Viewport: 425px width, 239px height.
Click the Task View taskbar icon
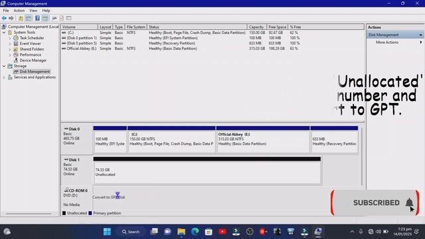pyautogui.click(x=154, y=232)
